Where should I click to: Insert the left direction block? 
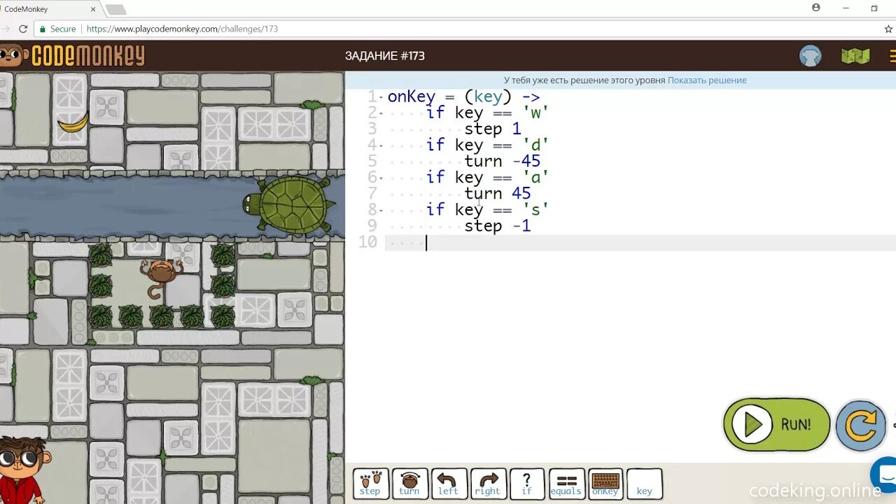[x=449, y=484]
